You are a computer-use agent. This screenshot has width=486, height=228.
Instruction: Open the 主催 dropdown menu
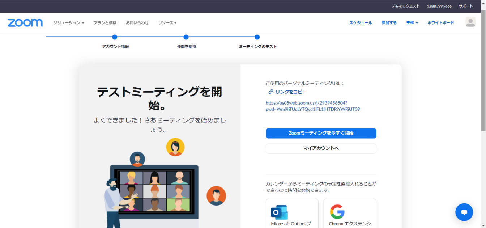(x=412, y=23)
